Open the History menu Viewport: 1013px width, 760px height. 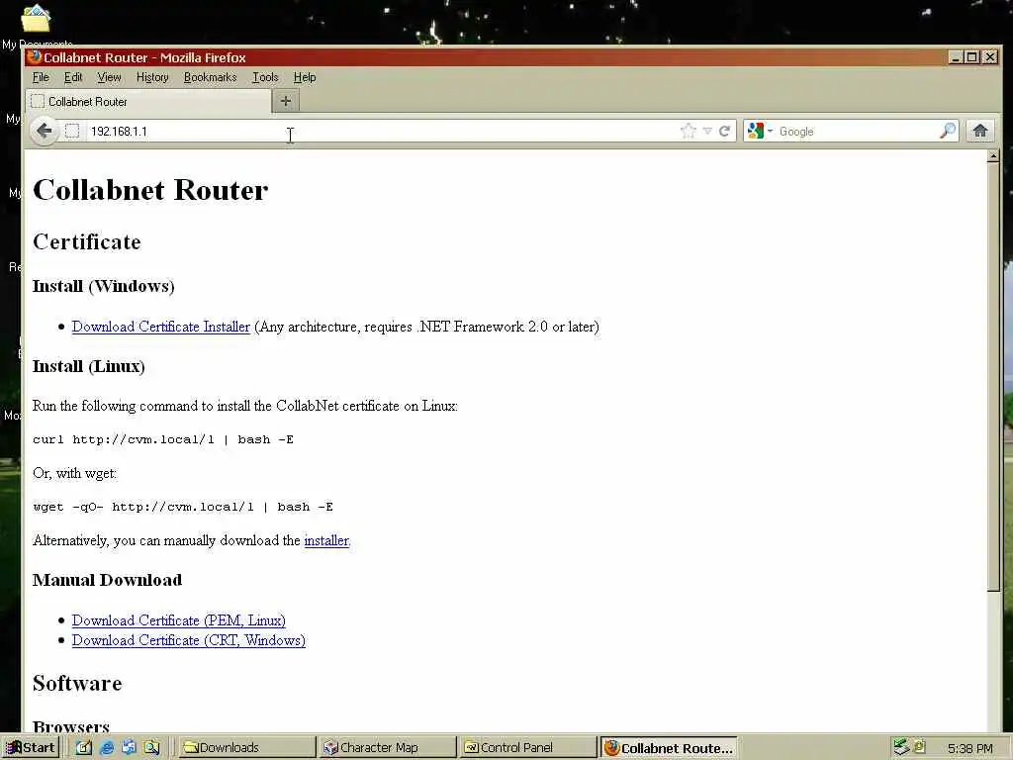(x=152, y=77)
